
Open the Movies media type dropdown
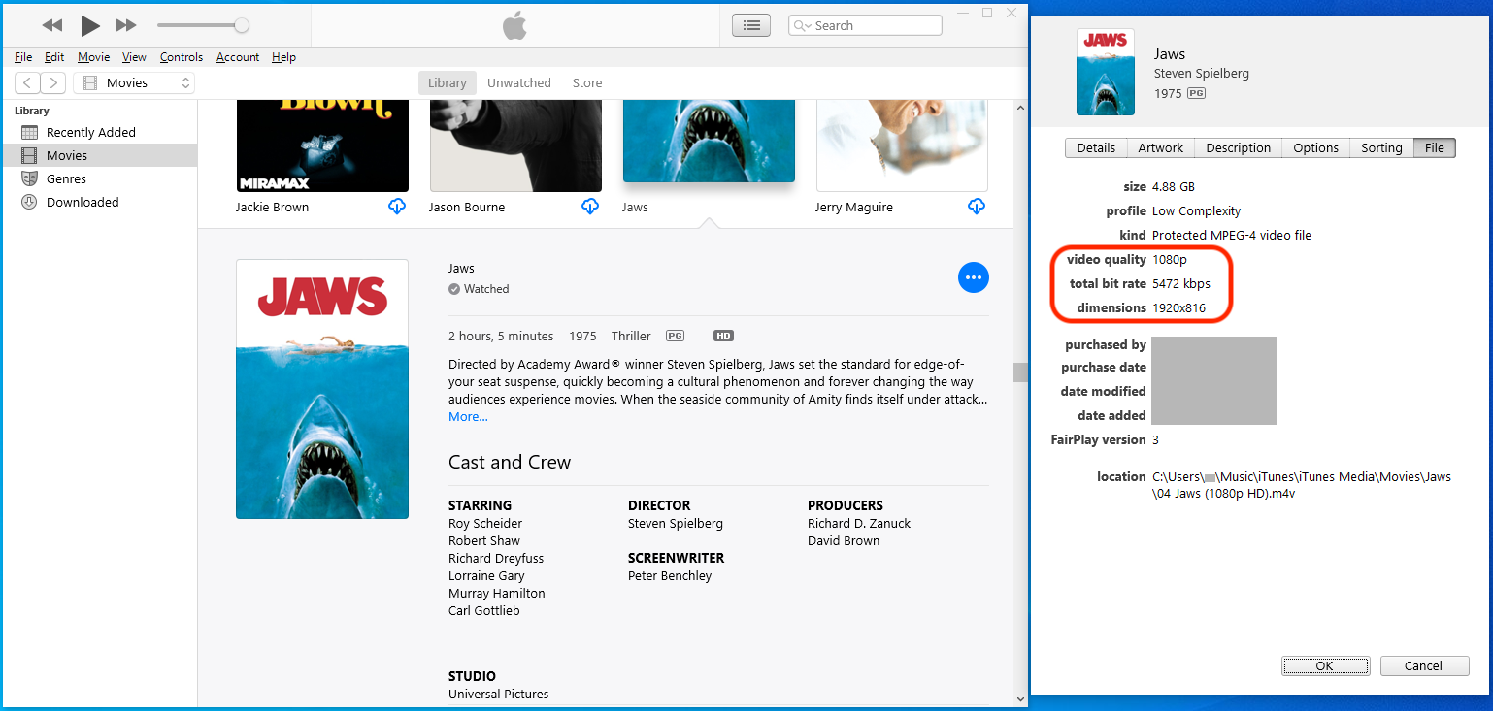[x=134, y=83]
